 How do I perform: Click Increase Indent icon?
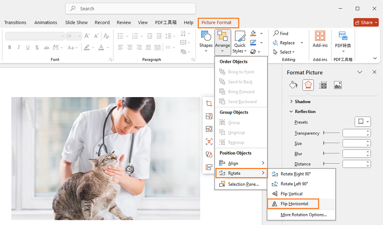(159, 36)
